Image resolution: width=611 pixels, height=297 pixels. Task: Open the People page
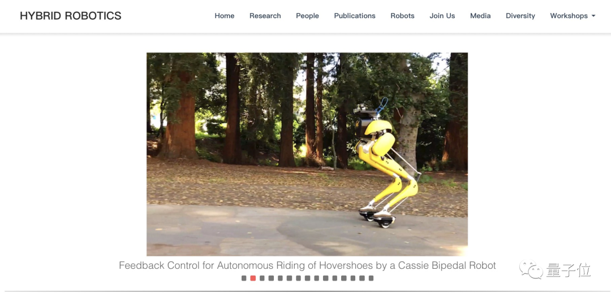[307, 16]
